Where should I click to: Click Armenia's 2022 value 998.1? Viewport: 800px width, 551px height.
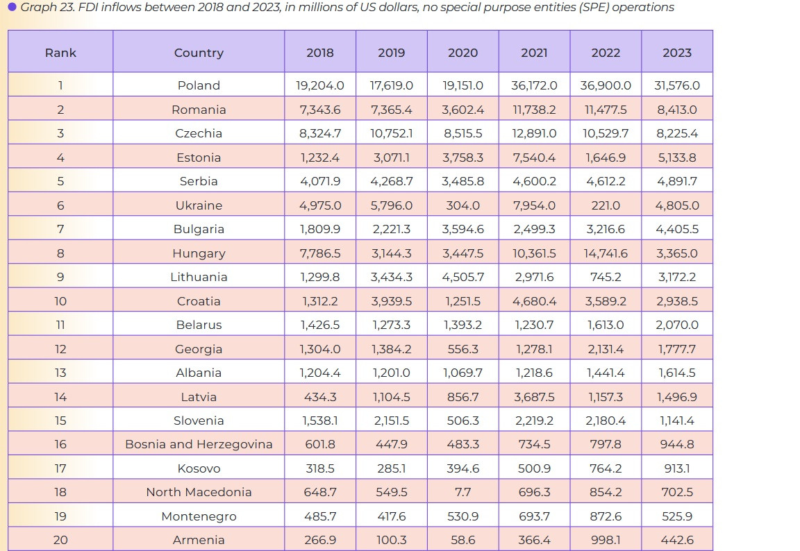pyautogui.click(x=606, y=540)
